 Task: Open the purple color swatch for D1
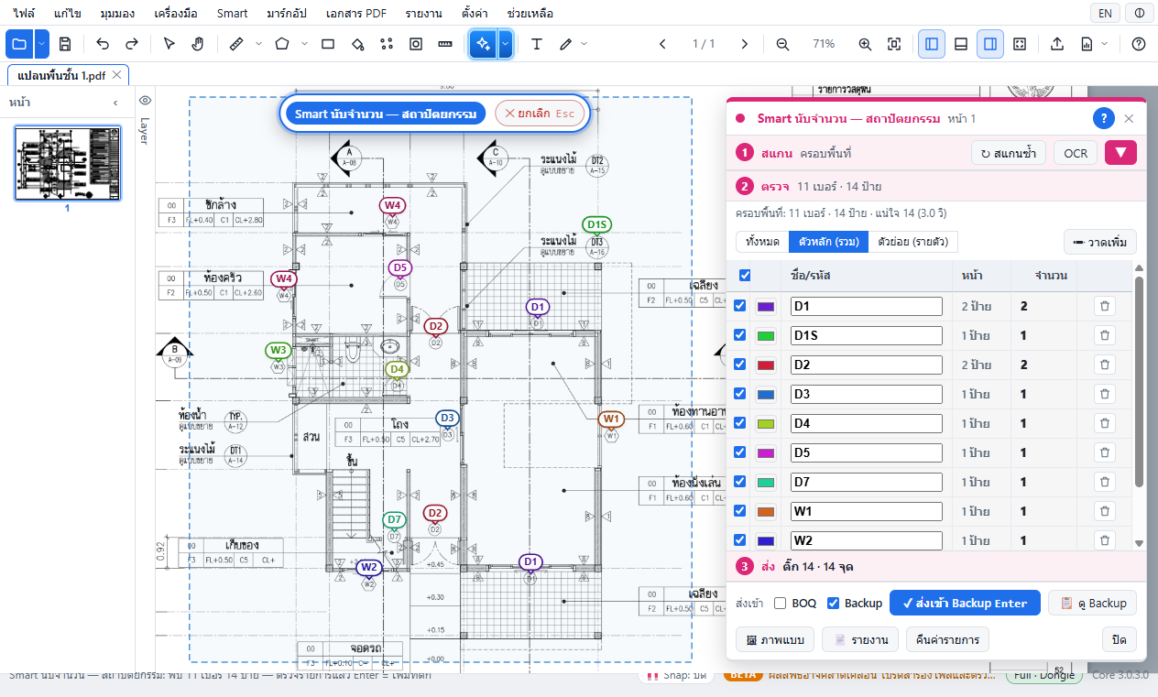pos(767,307)
